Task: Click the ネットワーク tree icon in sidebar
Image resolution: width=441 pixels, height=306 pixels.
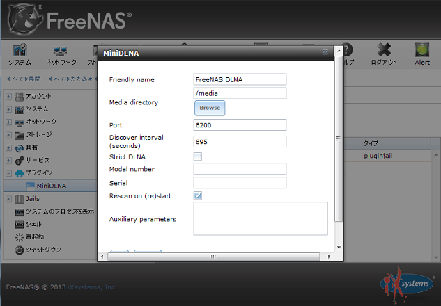Action: 19,122
